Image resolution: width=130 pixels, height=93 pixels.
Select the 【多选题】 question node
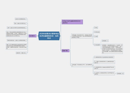tap(82, 65)
